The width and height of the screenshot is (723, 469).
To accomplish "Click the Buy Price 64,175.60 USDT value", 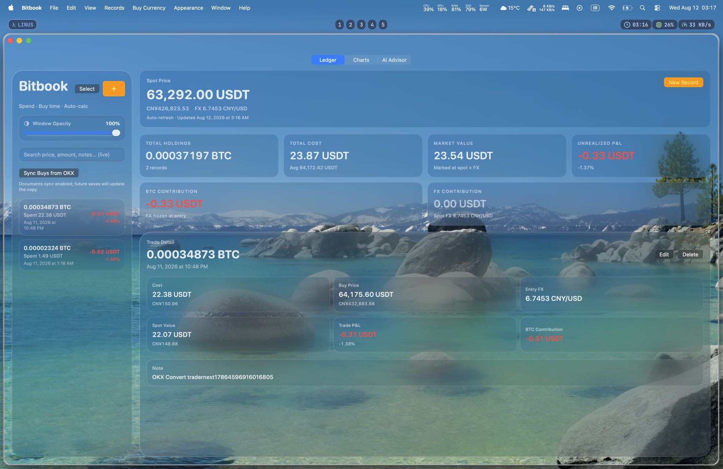I will (366, 295).
